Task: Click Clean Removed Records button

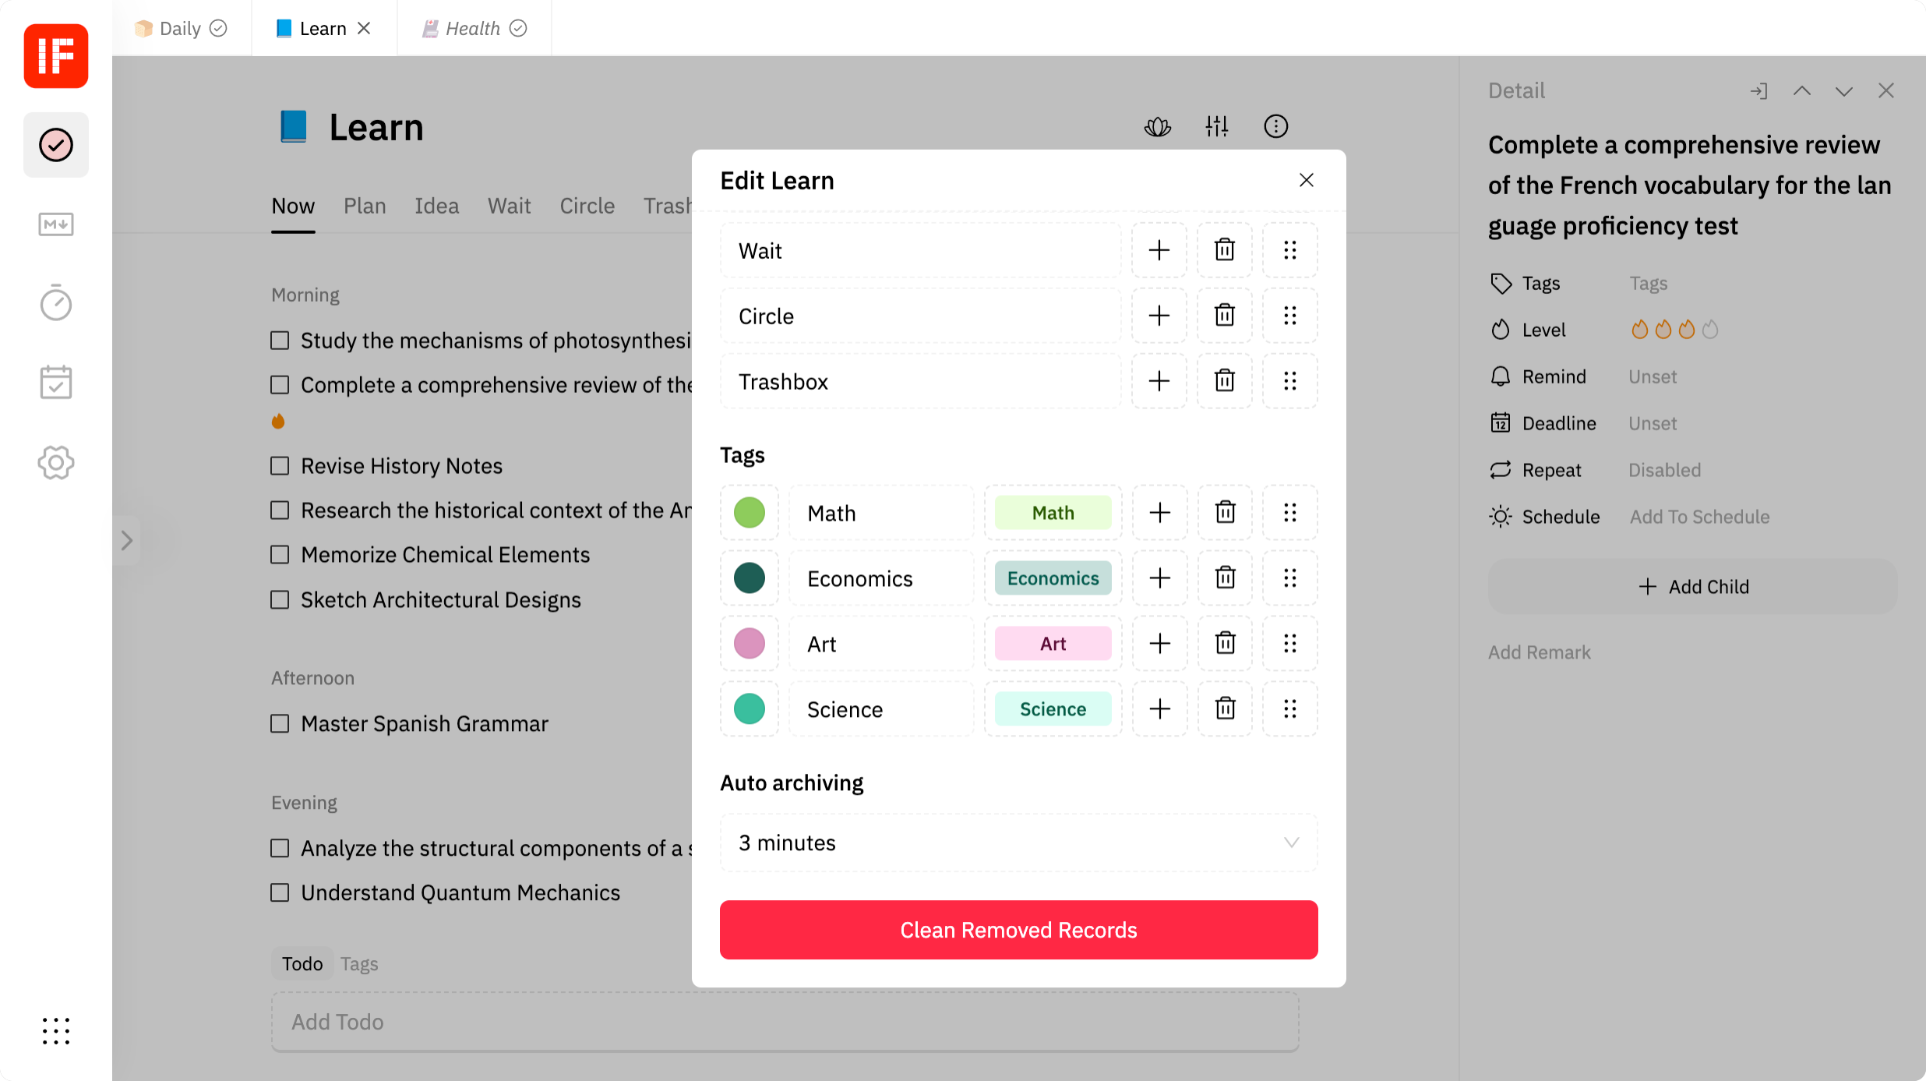Action: coord(1018,930)
